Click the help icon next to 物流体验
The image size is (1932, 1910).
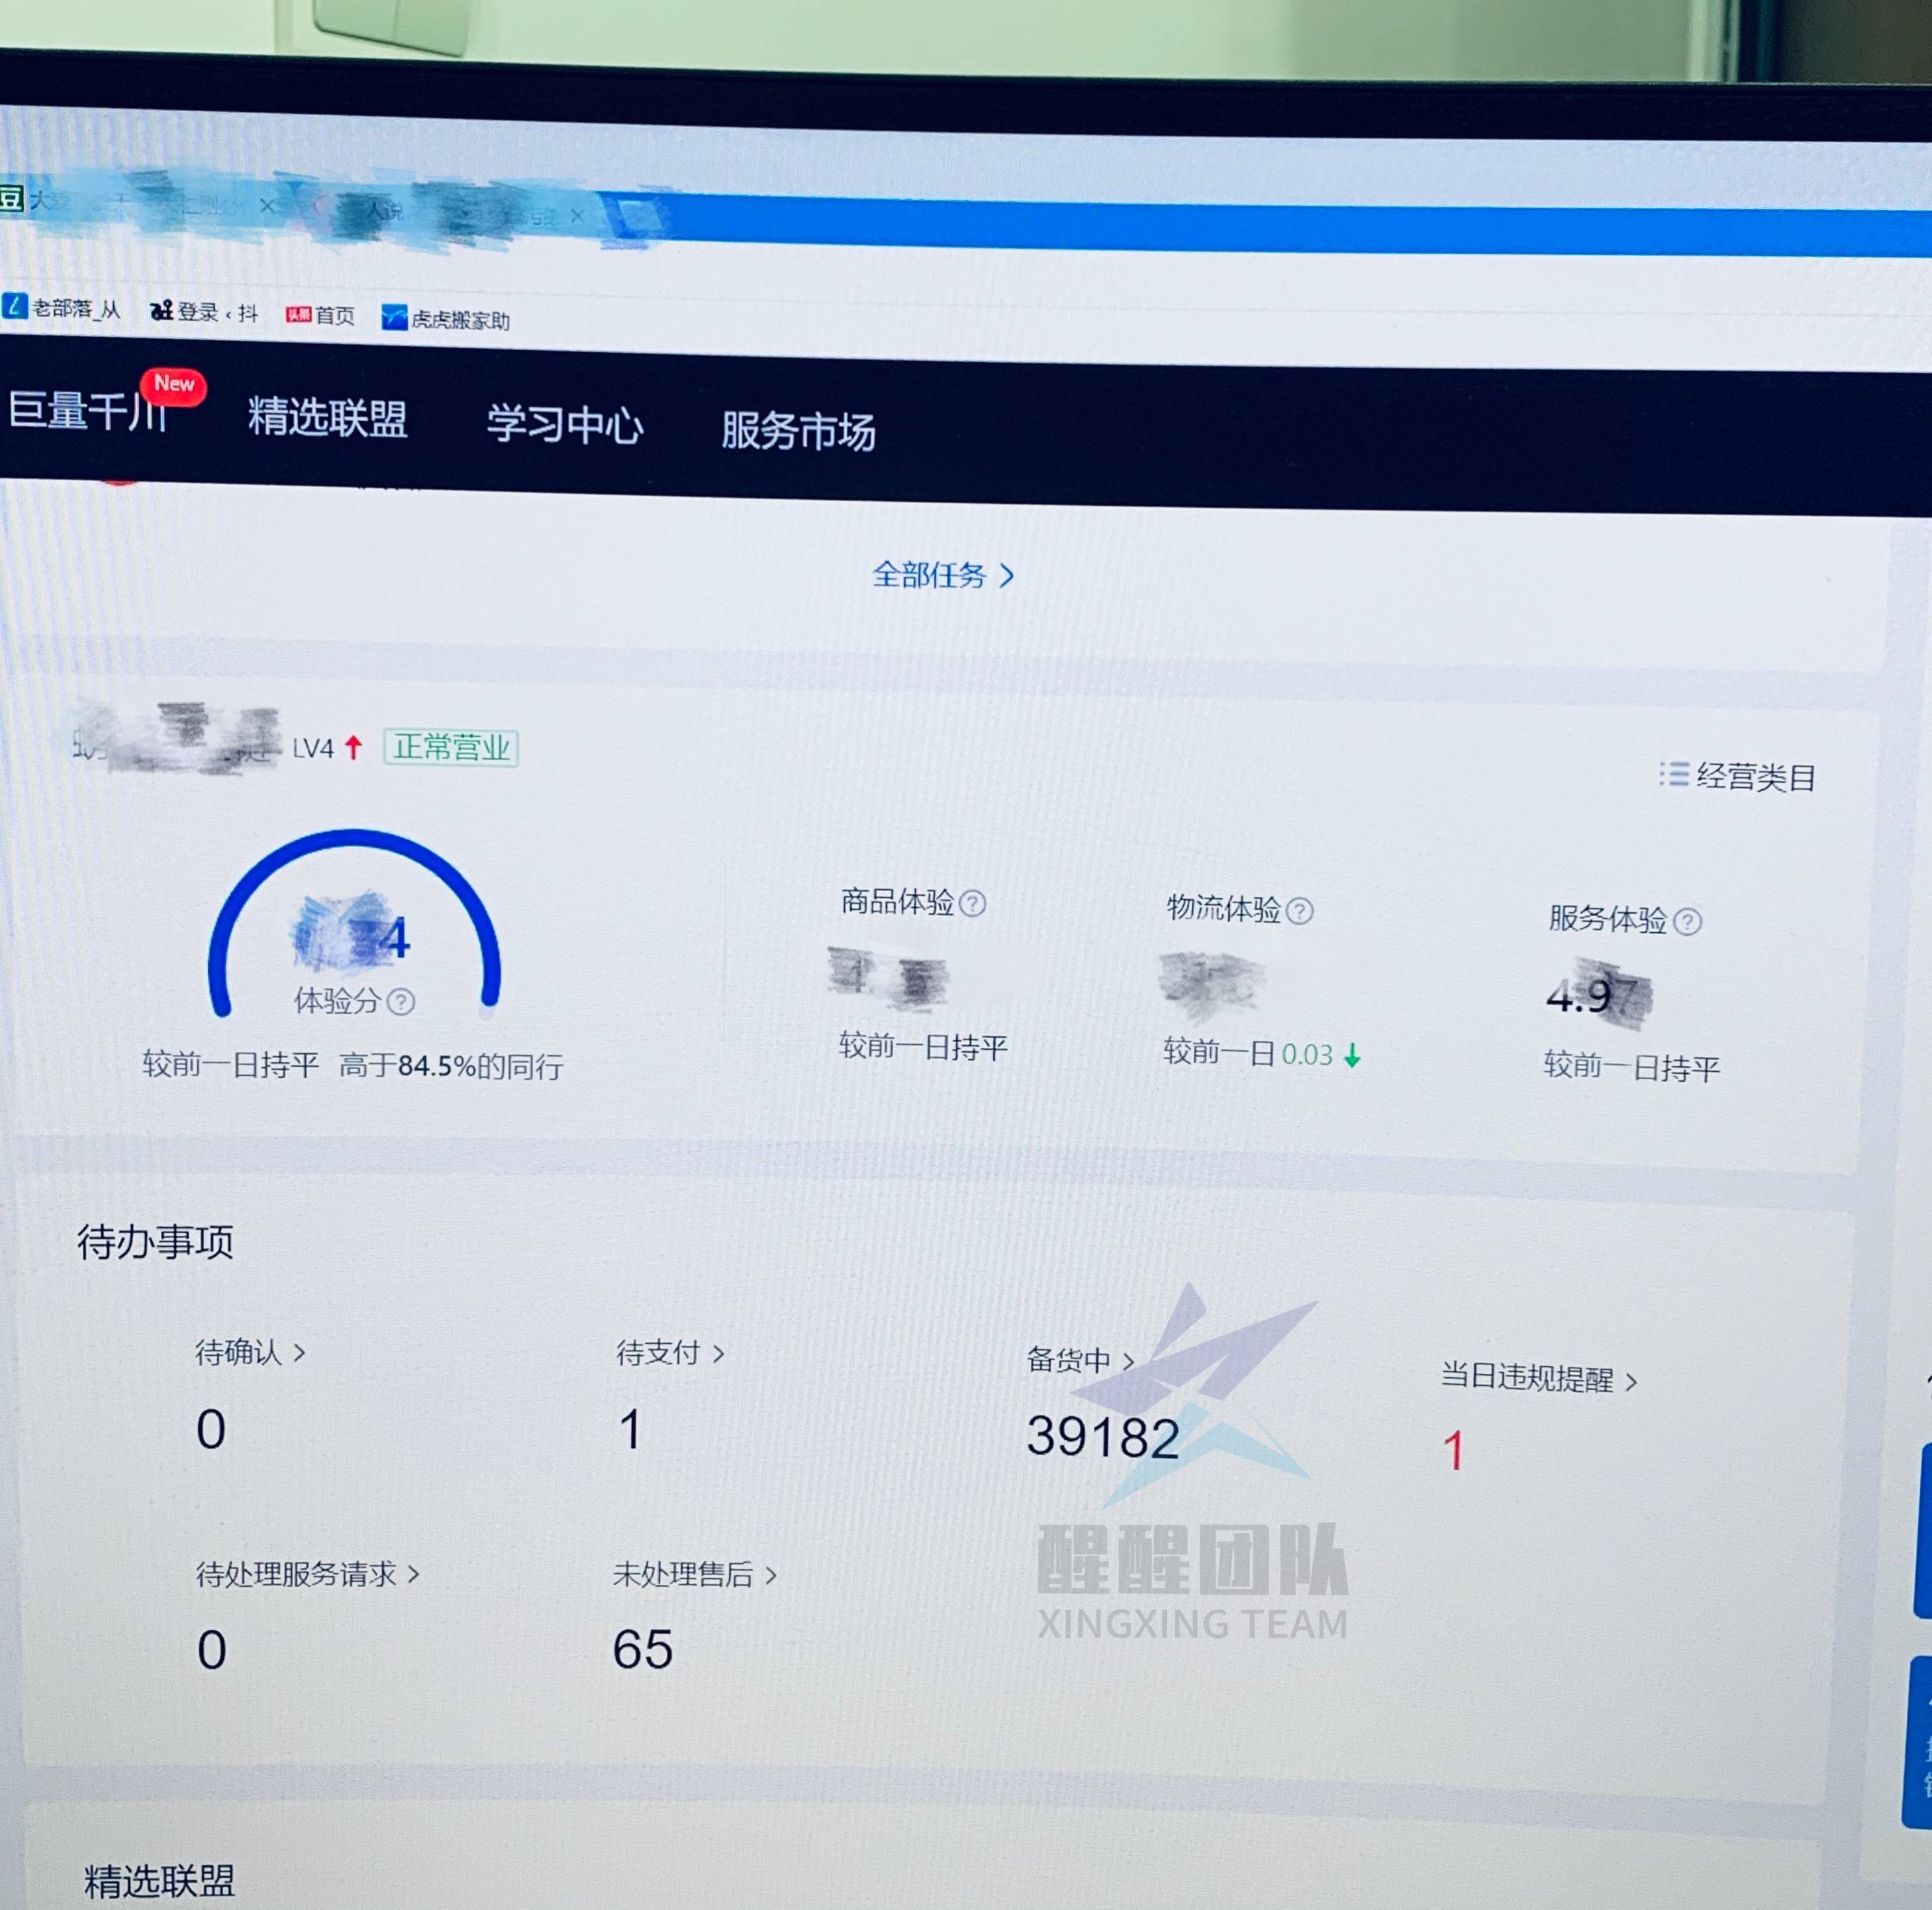pyautogui.click(x=1299, y=911)
